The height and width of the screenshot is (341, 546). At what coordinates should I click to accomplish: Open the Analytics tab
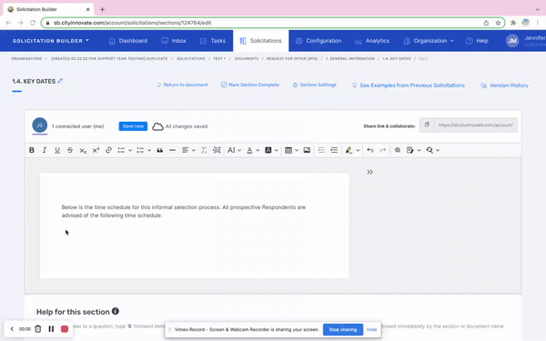click(372, 41)
